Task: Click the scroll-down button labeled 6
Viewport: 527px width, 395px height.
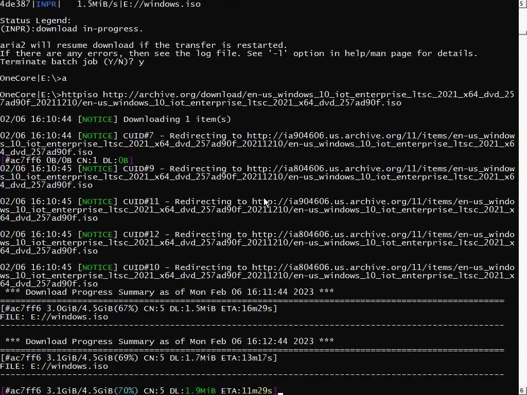Action: [x=523, y=391]
